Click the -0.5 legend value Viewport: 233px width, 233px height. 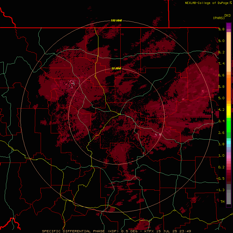220,179
